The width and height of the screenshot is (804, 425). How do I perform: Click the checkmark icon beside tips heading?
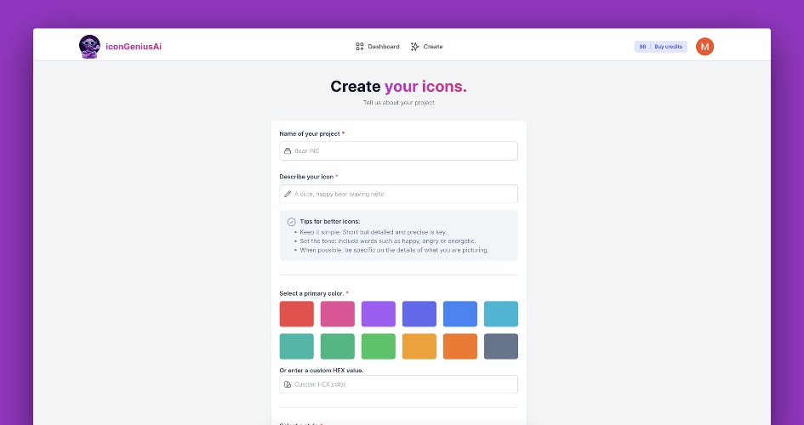click(x=291, y=222)
